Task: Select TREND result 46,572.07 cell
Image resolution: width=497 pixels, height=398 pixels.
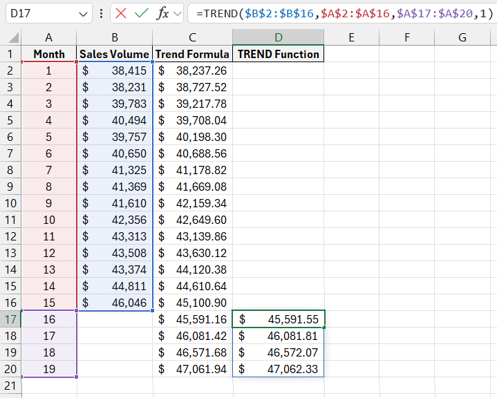Action: tap(279, 352)
